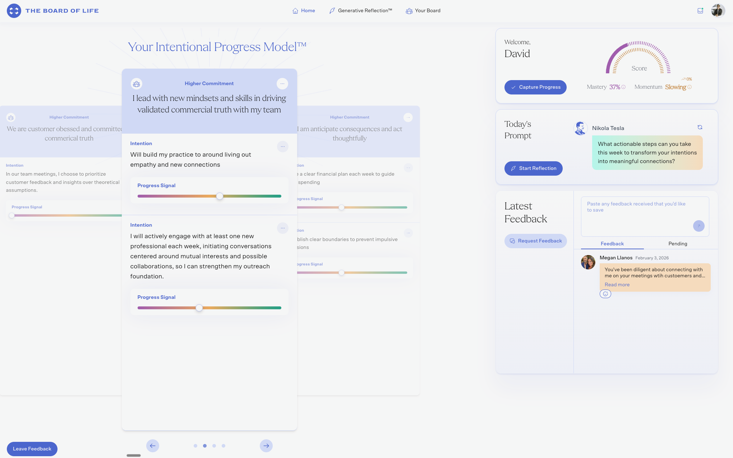Open David's profile avatar menu
The height and width of the screenshot is (458, 733).
(x=718, y=11)
